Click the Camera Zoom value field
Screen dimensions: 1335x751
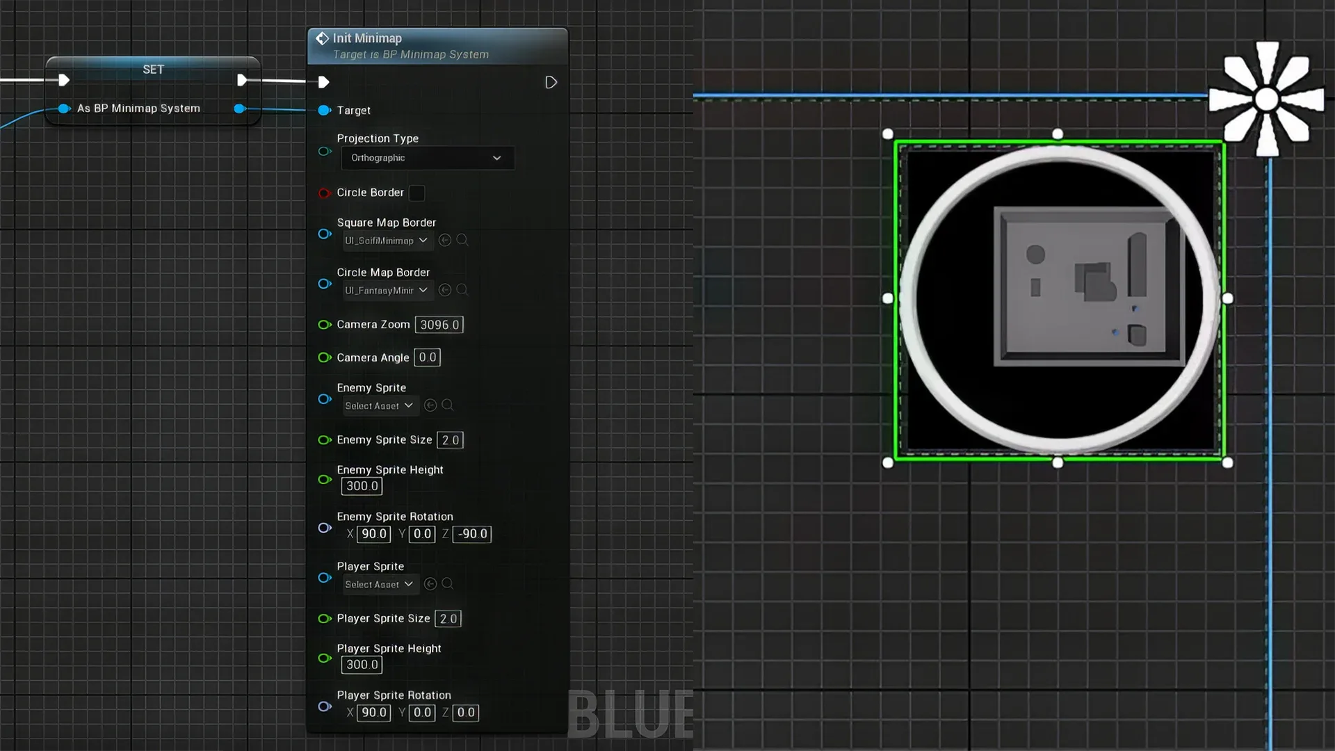[x=439, y=325]
